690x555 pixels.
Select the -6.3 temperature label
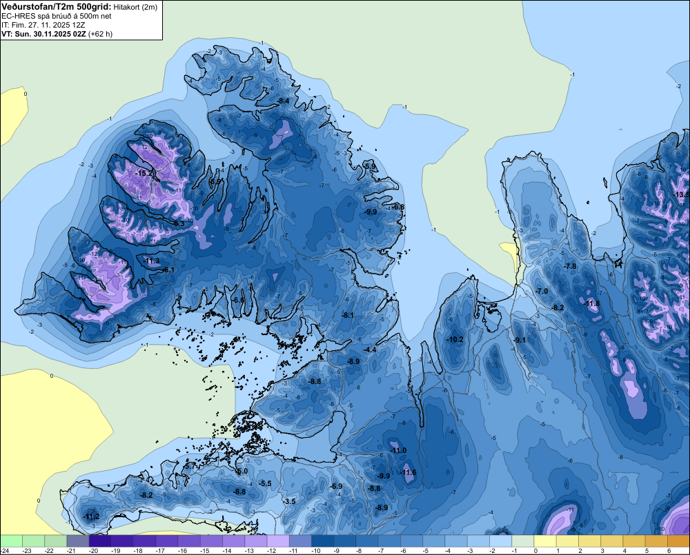(x=178, y=223)
